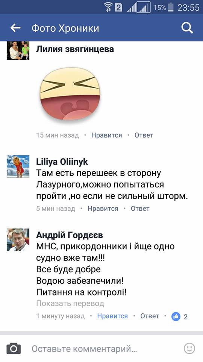This screenshot has width=203, height=362.
Task: Open emoji picker smiley icon
Action: click(189, 348)
